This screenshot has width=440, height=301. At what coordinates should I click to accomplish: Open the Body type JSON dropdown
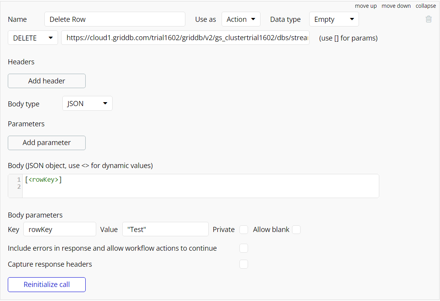click(x=87, y=104)
